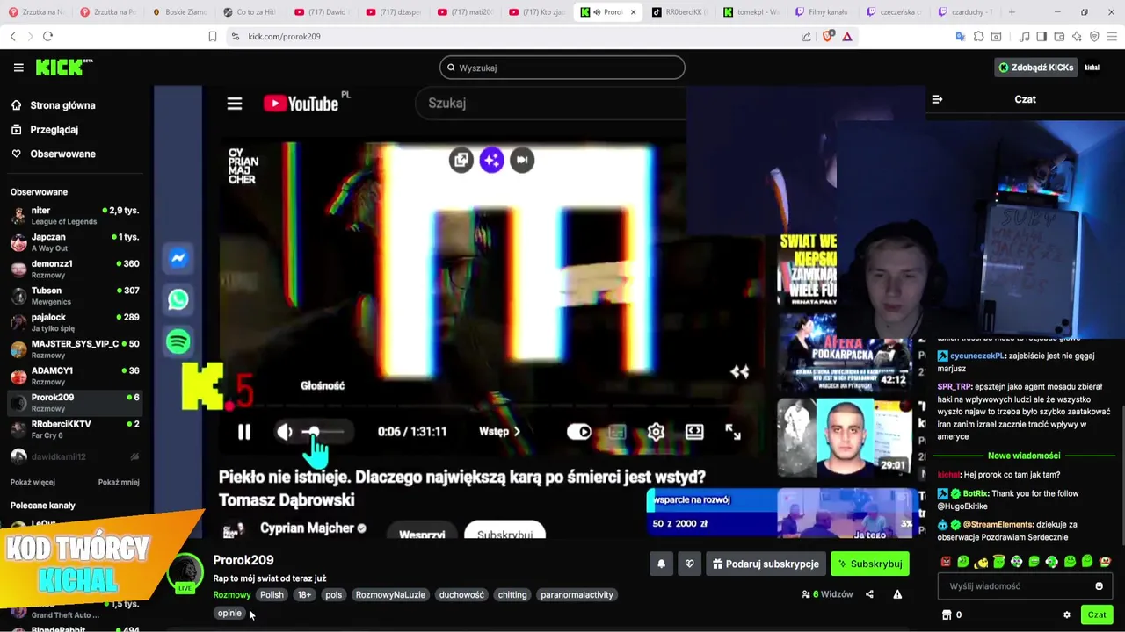The image size is (1125, 632).
Task: Open the chat shop icon
Action: pyautogui.click(x=947, y=615)
